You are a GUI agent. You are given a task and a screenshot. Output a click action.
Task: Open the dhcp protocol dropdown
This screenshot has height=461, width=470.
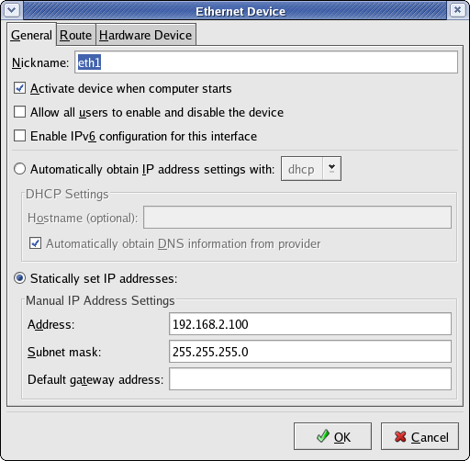tap(311, 169)
